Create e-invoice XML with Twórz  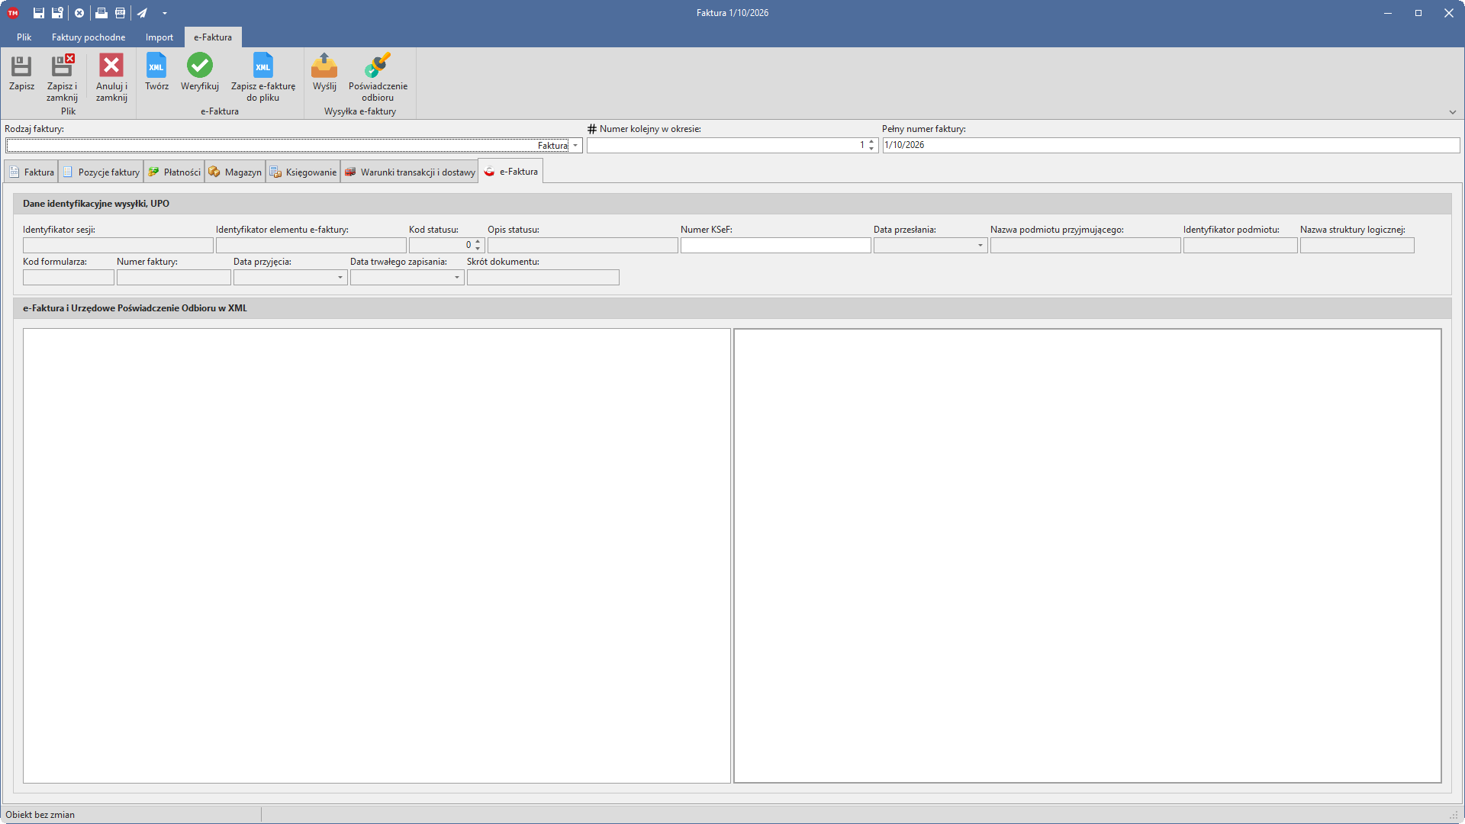click(x=156, y=73)
